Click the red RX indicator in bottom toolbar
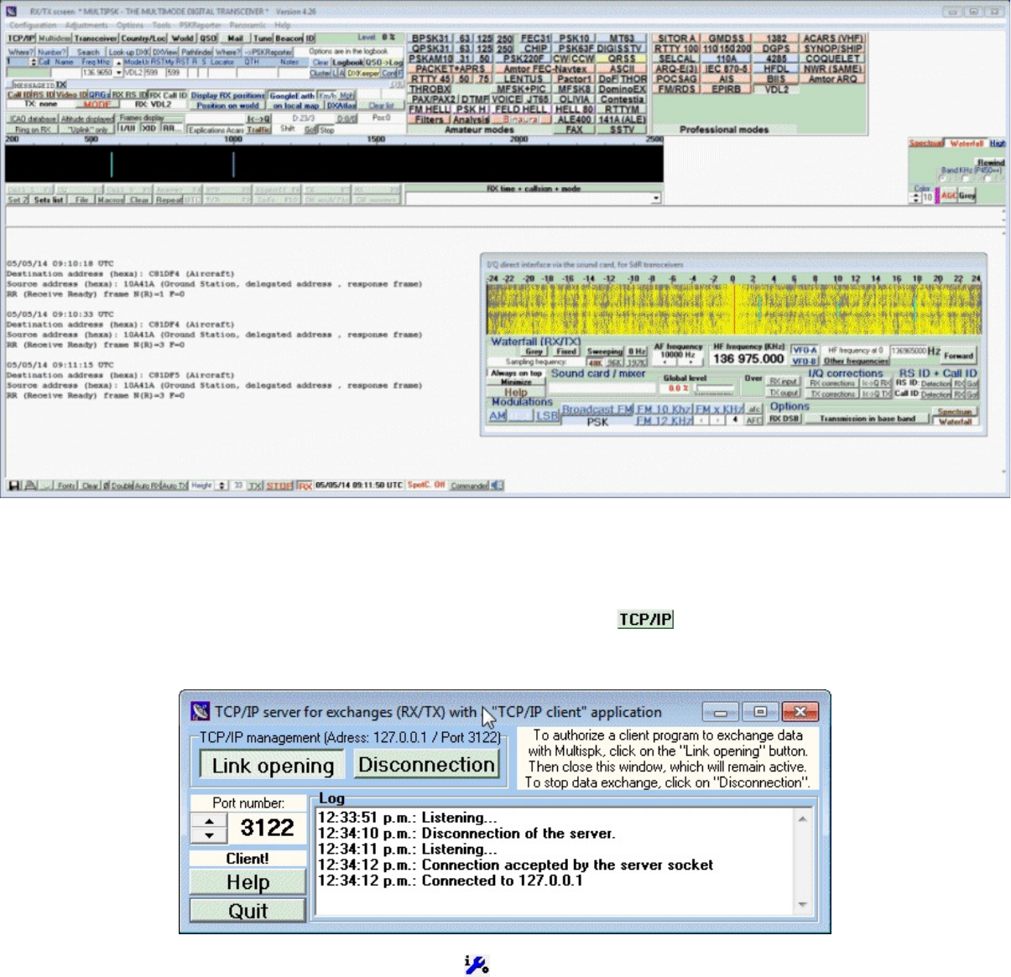This screenshot has height=977, width=1011. [305, 486]
